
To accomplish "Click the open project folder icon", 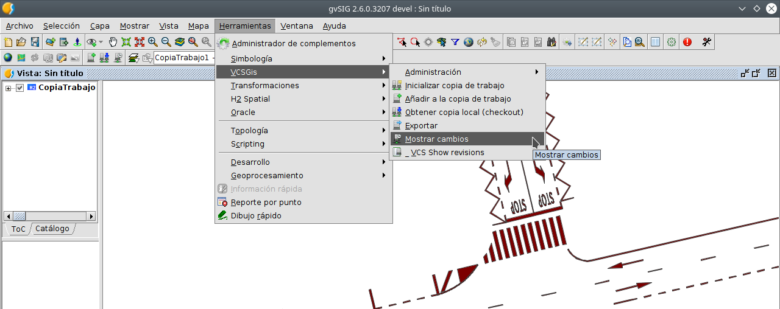I will tap(21, 42).
